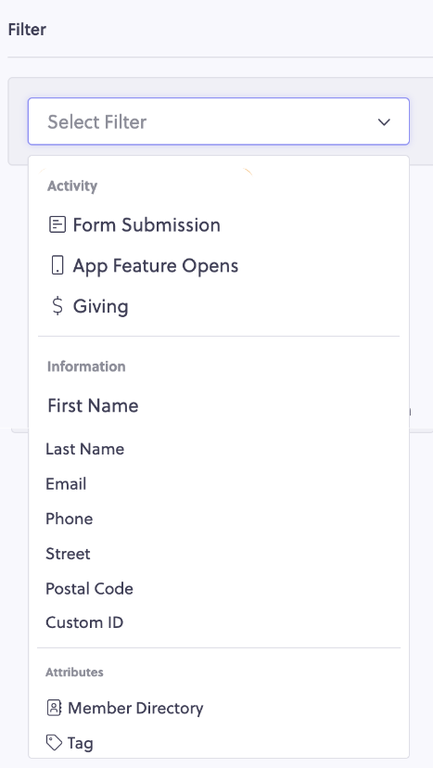Viewport: 433px width, 768px height.
Task: Select Tag under Attributes
Action: [x=219, y=743]
